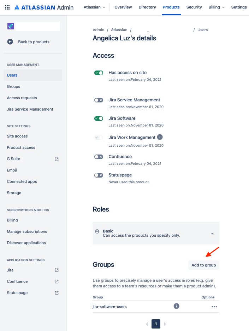Enable Jira Service Management access
This screenshot has width=249, height=331.
pyautogui.click(x=99, y=100)
